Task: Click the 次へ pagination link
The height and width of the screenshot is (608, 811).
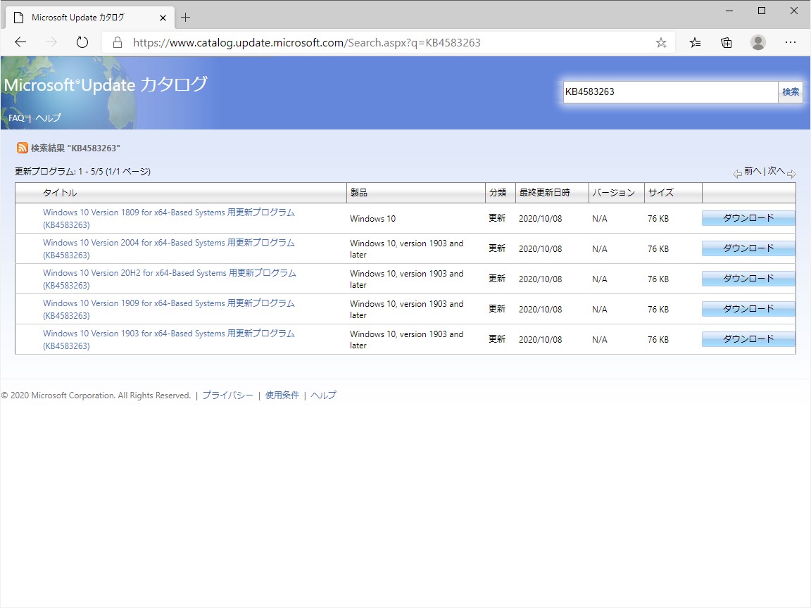Action: (x=776, y=170)
